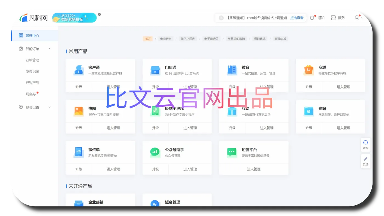Click the 建站 browser icon
The image size is (384, 216).
click(x=309, y=111)
